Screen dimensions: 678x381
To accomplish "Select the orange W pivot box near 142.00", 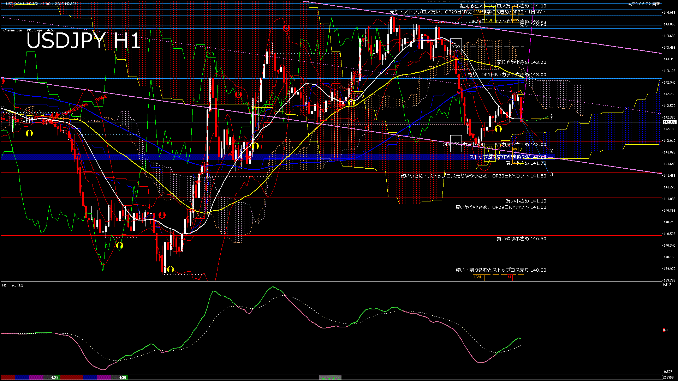I will [x=515, y=149].
